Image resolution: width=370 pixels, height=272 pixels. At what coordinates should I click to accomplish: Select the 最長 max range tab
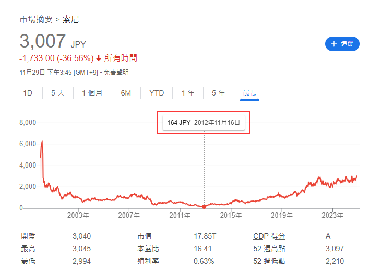[x=249, y=93]
